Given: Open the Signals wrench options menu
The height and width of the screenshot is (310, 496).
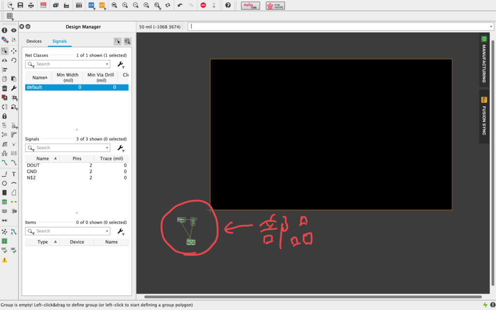Looking at the screenshot, I should click(x=121, y=148).
